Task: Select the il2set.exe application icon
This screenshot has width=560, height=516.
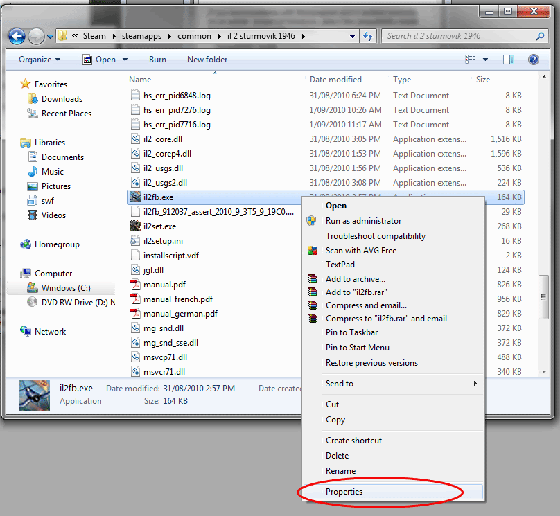Action: [x=135, y=226]
